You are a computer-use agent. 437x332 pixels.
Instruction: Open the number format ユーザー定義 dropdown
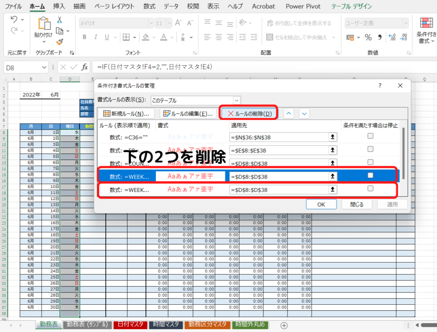406,23
